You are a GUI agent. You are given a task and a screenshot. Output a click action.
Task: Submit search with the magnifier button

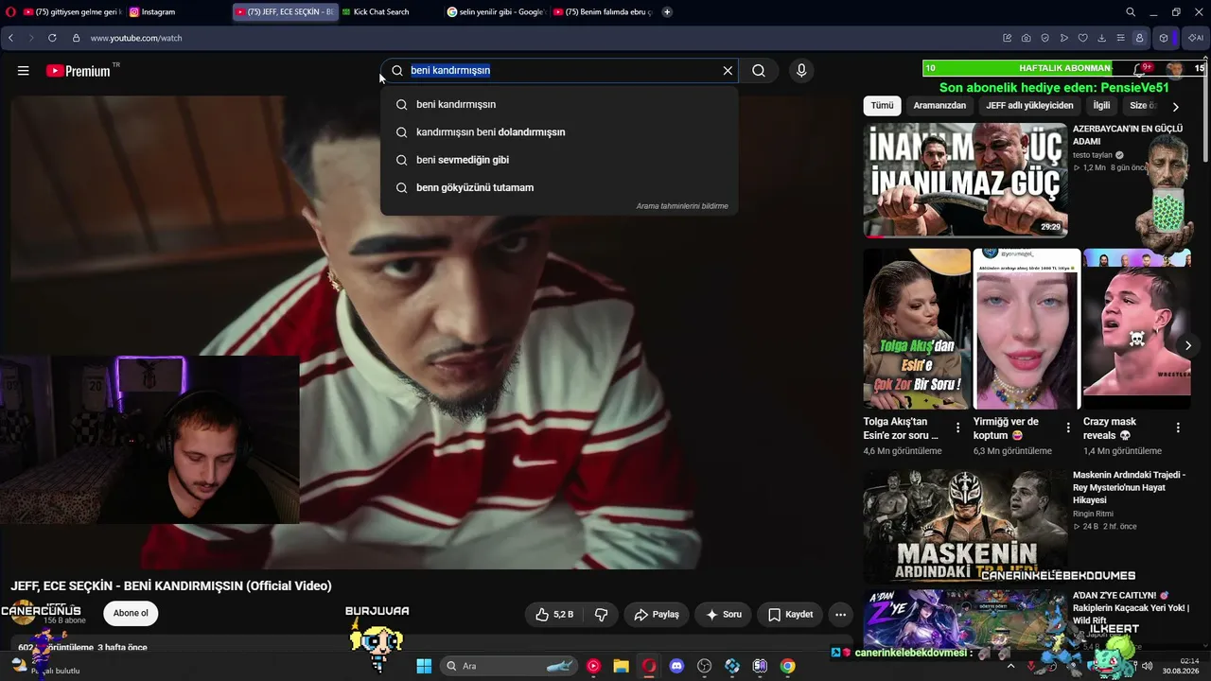[x=759, y=71]
